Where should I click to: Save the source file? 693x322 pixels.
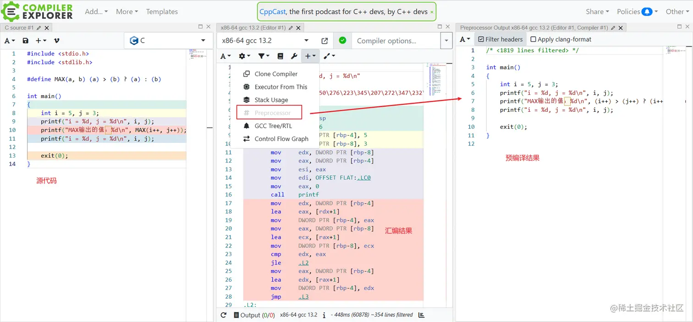pyautogui.click(x=26, y=41)
